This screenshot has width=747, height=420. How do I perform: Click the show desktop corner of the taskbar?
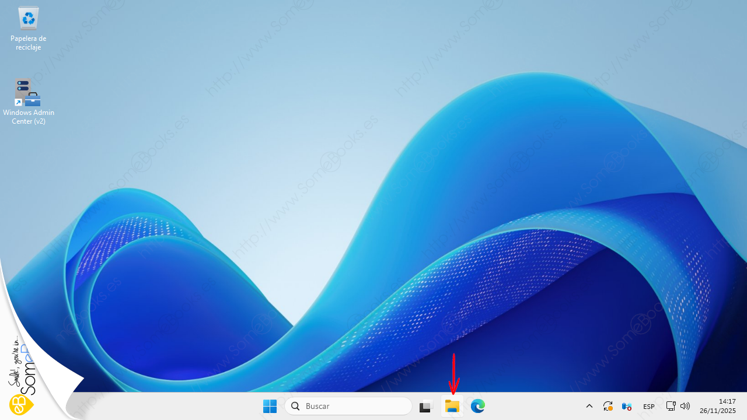click(745, 406)
